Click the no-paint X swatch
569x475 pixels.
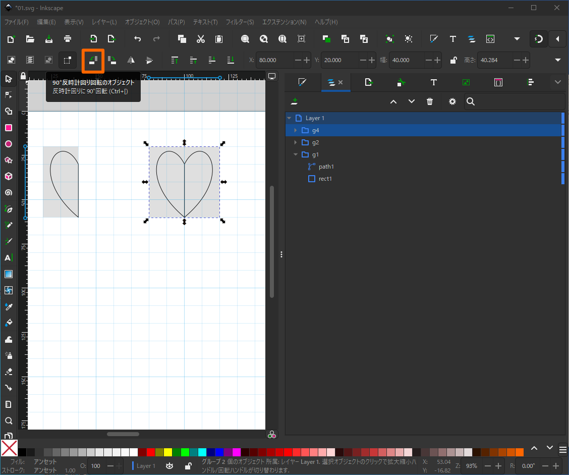pos(9,448)
